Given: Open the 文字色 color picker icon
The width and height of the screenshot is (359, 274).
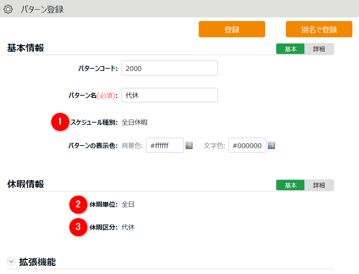Looking at the screenshot, I should coord(271,145).
